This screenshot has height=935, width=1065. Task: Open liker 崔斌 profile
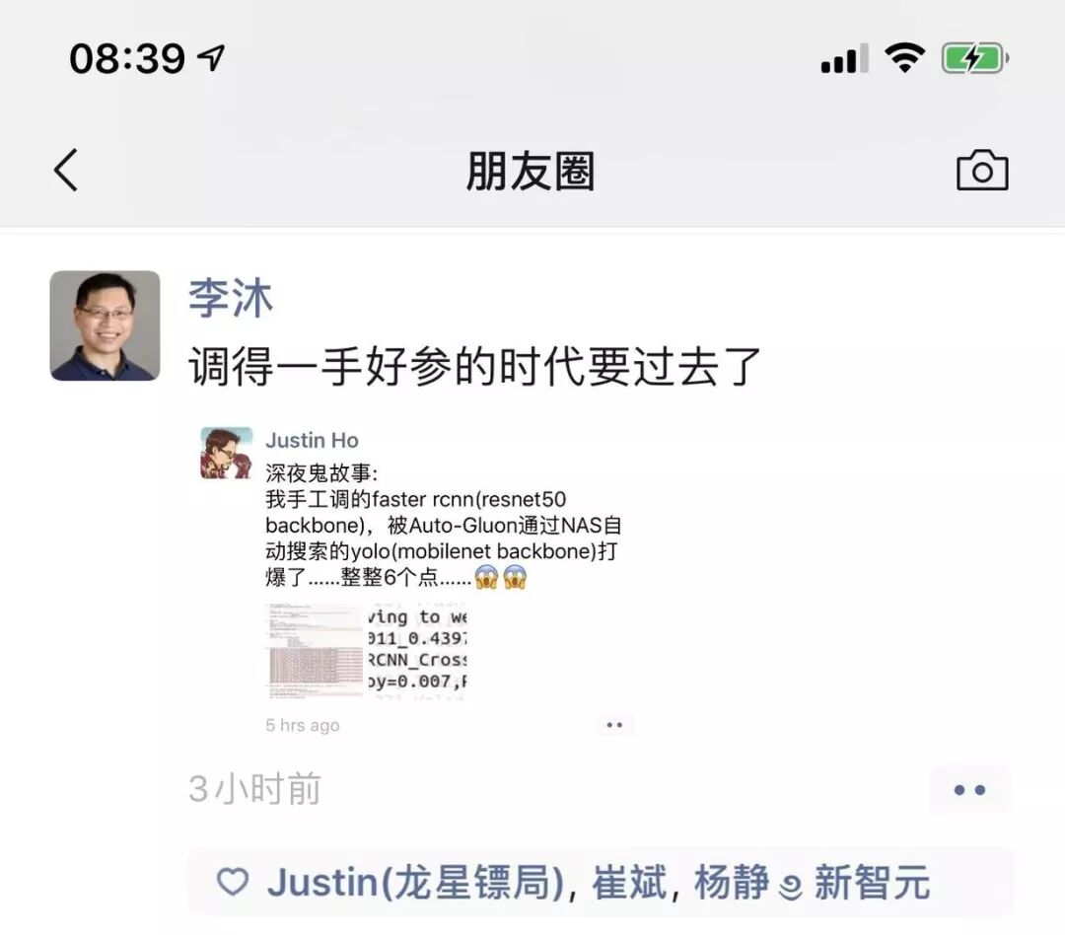point(629,882)
